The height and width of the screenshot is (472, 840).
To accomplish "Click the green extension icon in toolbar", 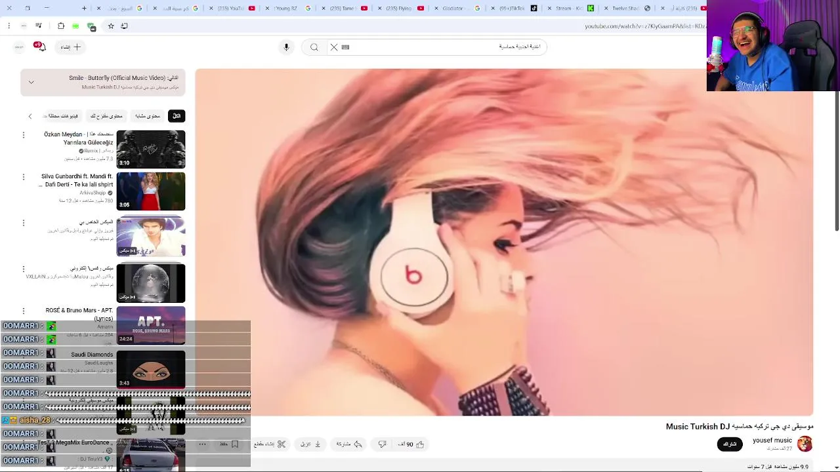I will point(75,26).
